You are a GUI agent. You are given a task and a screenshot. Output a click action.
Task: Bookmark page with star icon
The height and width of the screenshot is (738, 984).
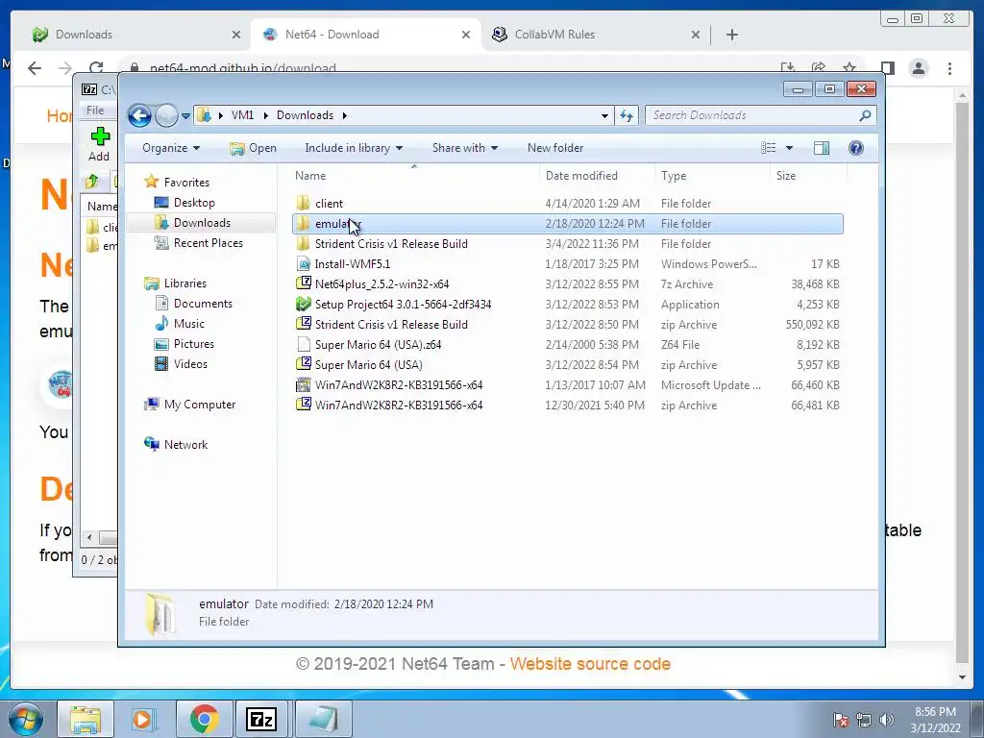click(849, 68)
